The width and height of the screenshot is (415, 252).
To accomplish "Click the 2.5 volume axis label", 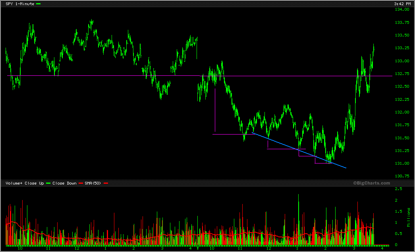I will tap(398, 189).
